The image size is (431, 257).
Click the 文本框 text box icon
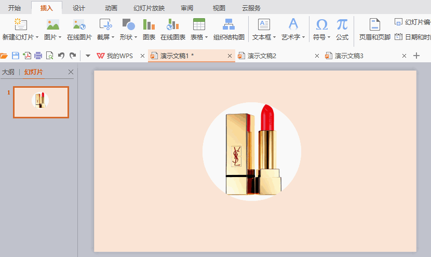point(264,24)
